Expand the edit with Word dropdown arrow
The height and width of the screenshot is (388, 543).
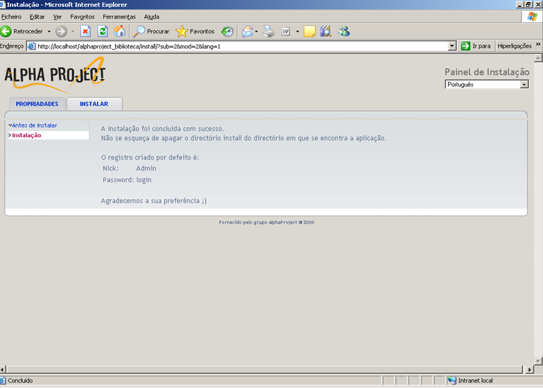tap(298, 32)
